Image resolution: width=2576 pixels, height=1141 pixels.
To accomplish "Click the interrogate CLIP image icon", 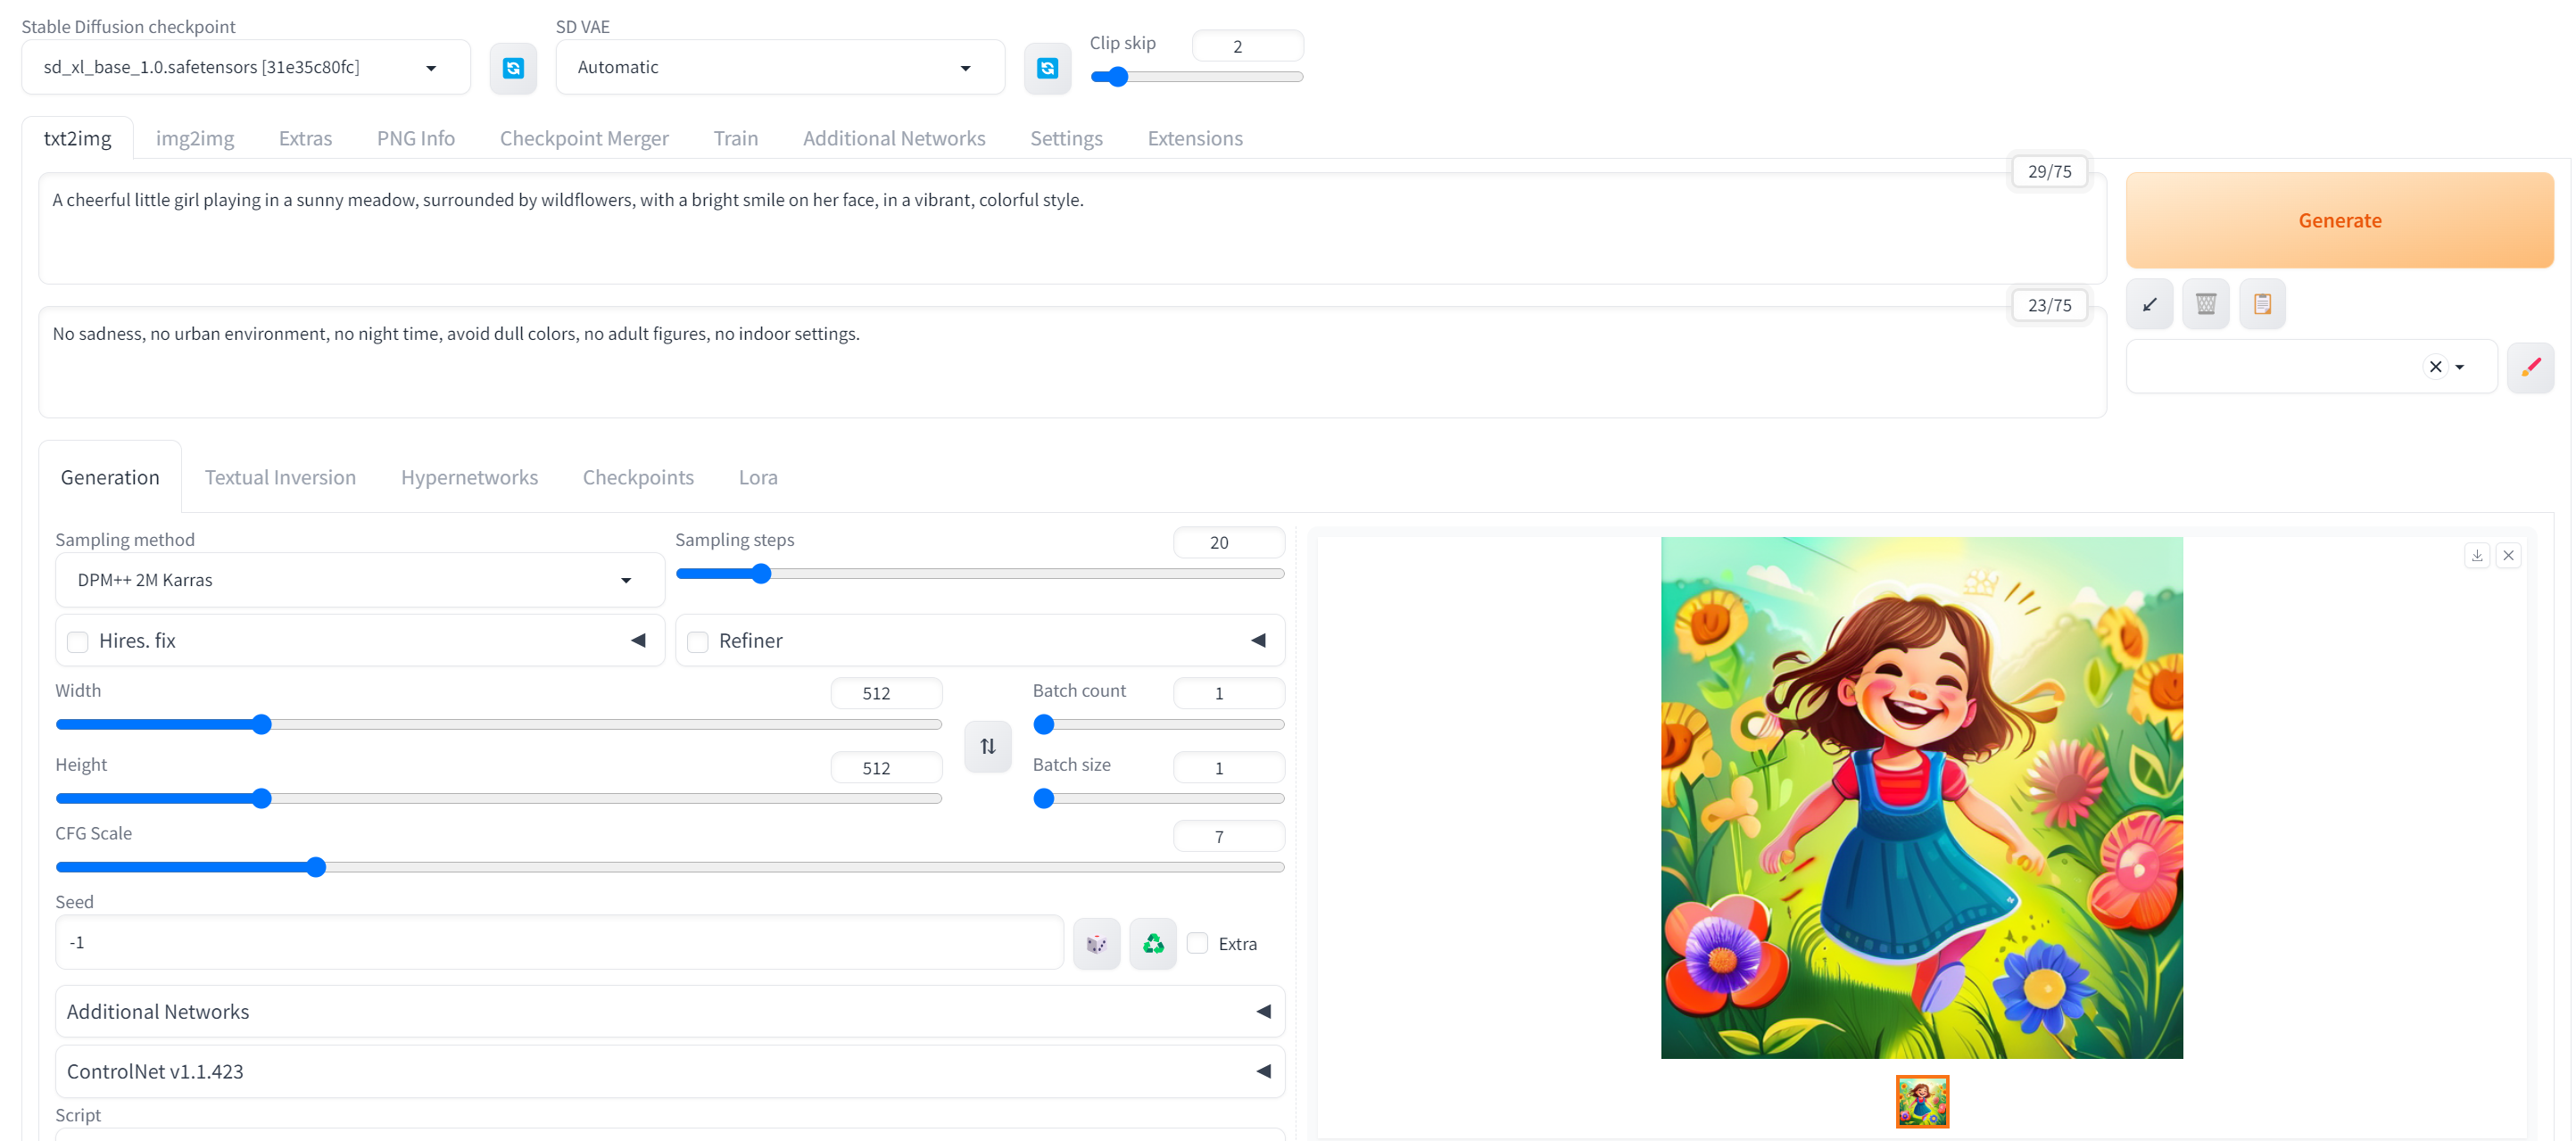I will pyautogui.click(x=2264, y=302).
